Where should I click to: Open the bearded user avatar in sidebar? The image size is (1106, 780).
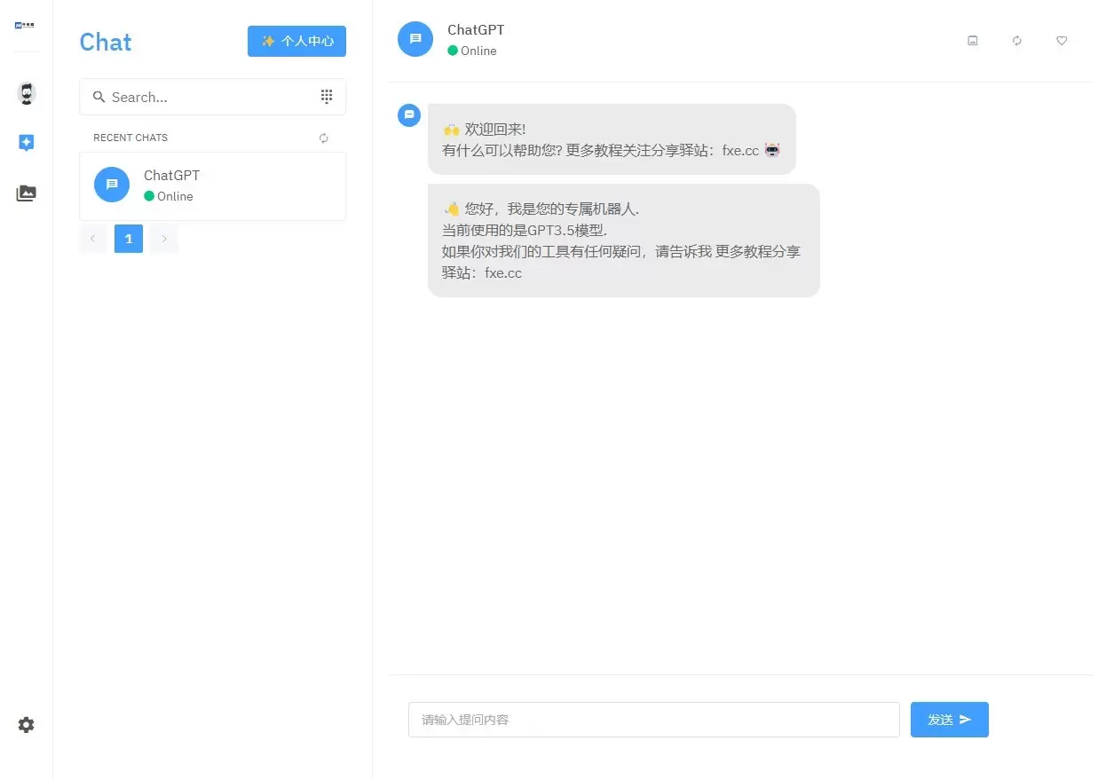click(27, 93)
